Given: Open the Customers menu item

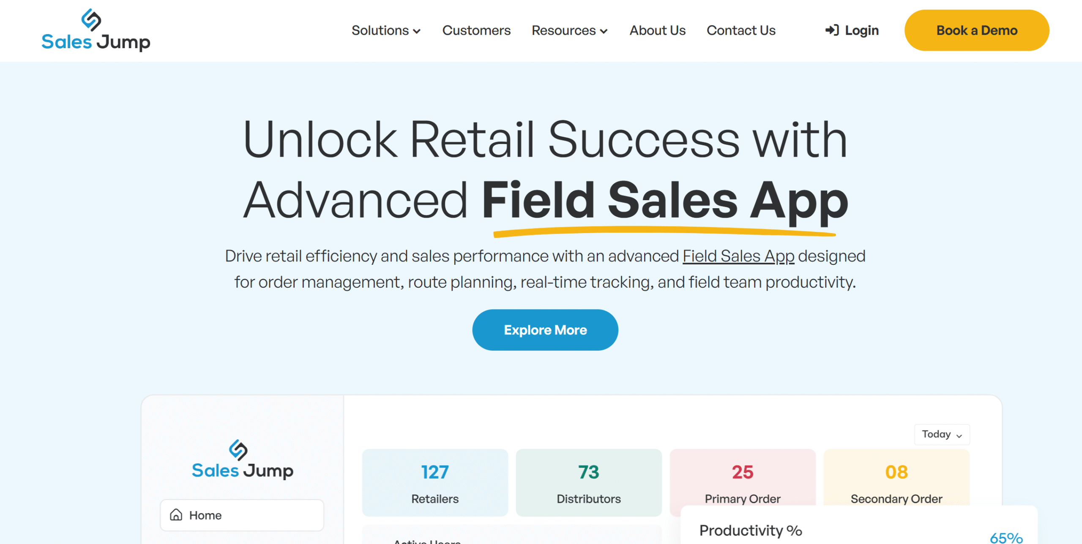Looking at the screenshot, I should [x=476, y=30].
